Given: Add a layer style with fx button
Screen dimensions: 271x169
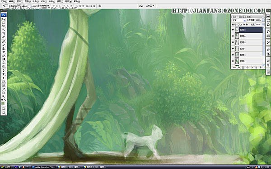Looking at the screenshot, I should 238,68.
